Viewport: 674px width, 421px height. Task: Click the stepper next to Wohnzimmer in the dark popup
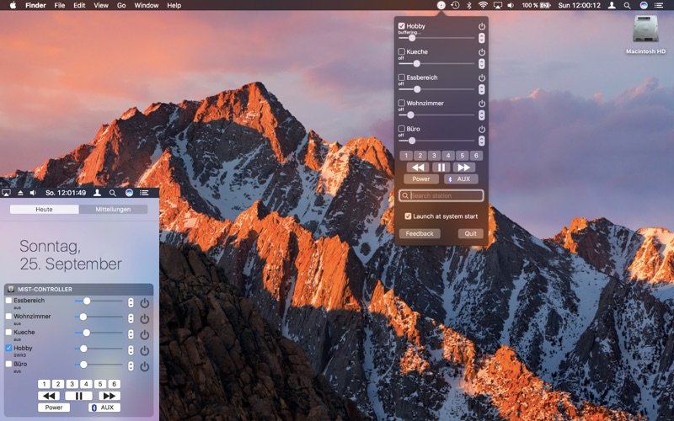(x=482, y=115)
